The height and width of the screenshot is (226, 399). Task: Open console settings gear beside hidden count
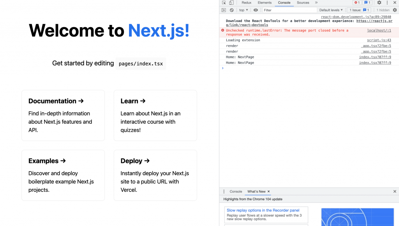coord(395,10)
